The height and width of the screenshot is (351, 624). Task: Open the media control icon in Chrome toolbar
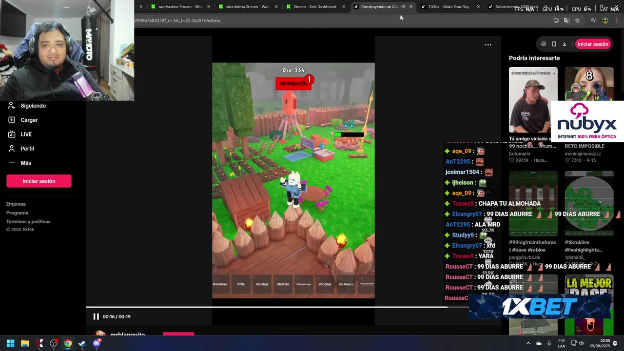pyautogui.click(x=593, y=20)
